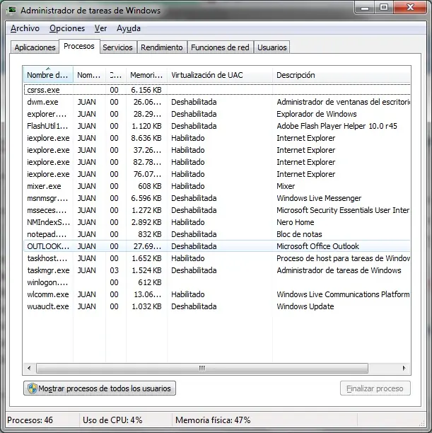Select the OUTLOOK... process row
This screenshot has width=432, height=433.
pos(217,246)
